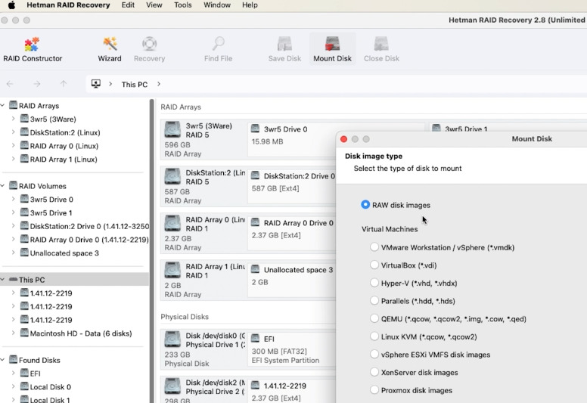This screenshot has width=587, height=403.
Task: Collapse the RAID Arrays tree group
Action: click(2, 106)
